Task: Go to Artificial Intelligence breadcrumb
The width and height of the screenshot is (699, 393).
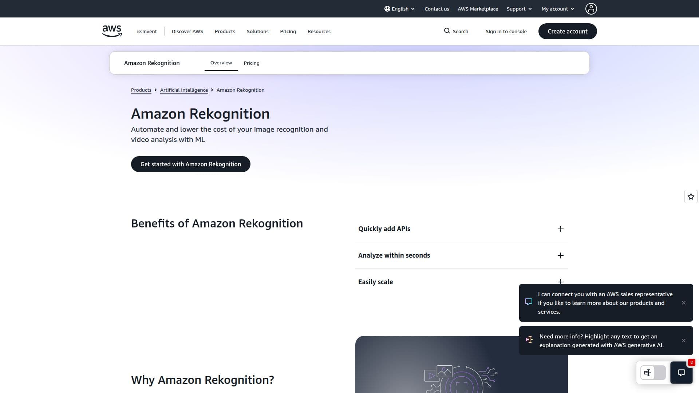Action: 184,90
